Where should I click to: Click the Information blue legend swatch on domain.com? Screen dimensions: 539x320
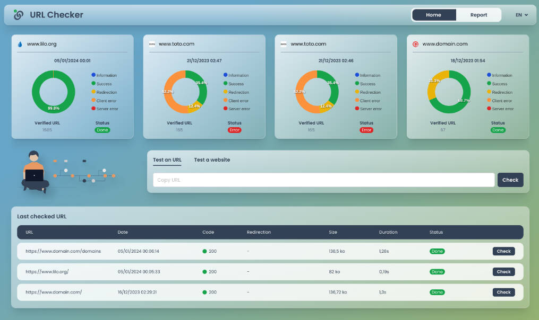(x=489, y=75)
